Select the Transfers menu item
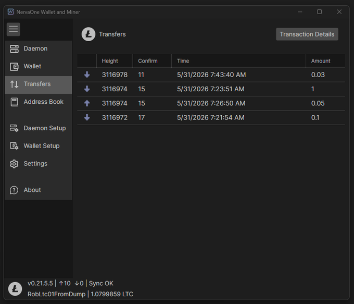The height and width of the screenshot is (304, 354). tap(39, 85)
